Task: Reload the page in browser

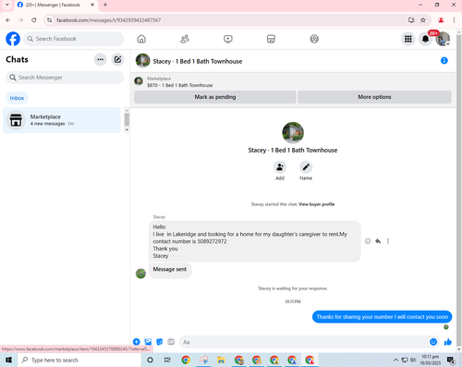Action: 34,20
